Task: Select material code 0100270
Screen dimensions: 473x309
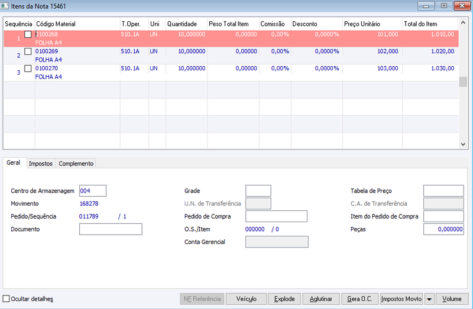Action: pyautogui.click(x=47, y=69)
